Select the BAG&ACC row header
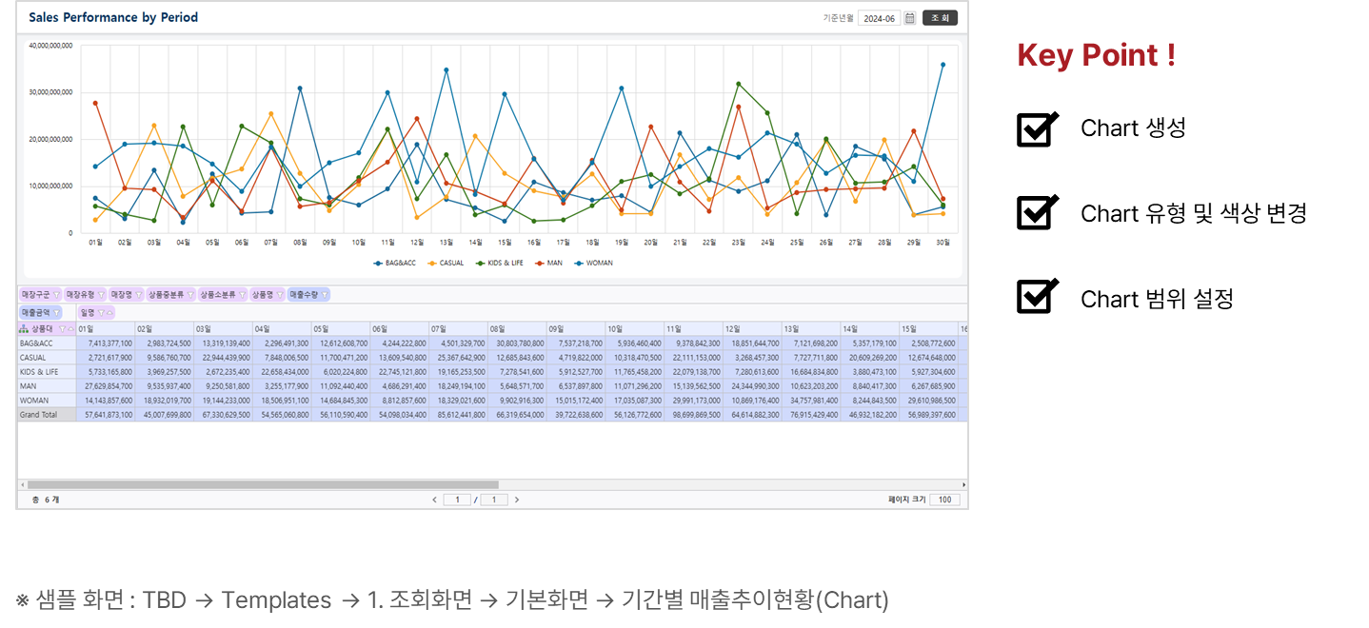The image size is (1369, 628). (x=47, y=343)
